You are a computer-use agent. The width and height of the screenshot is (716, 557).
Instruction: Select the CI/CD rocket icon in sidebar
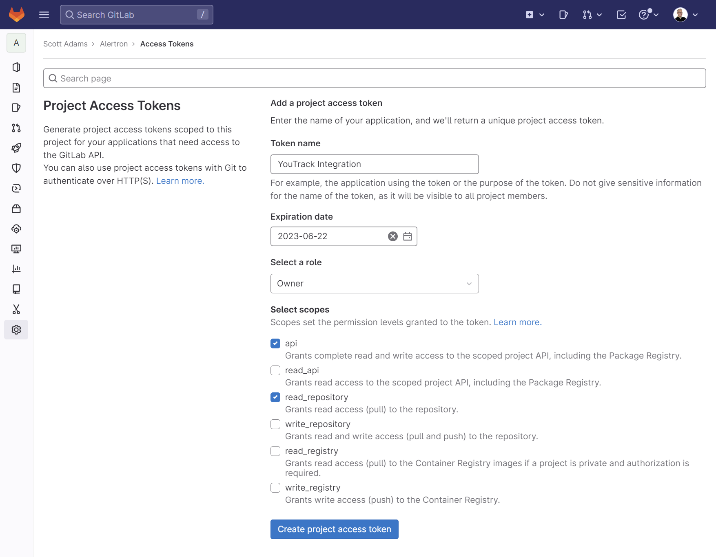[16, 148]
